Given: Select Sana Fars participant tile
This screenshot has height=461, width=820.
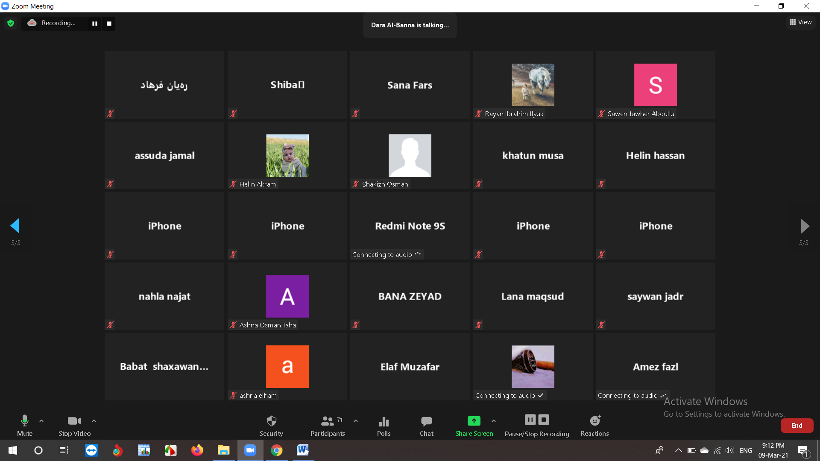Looking at the screenshot, I should 410,85.
